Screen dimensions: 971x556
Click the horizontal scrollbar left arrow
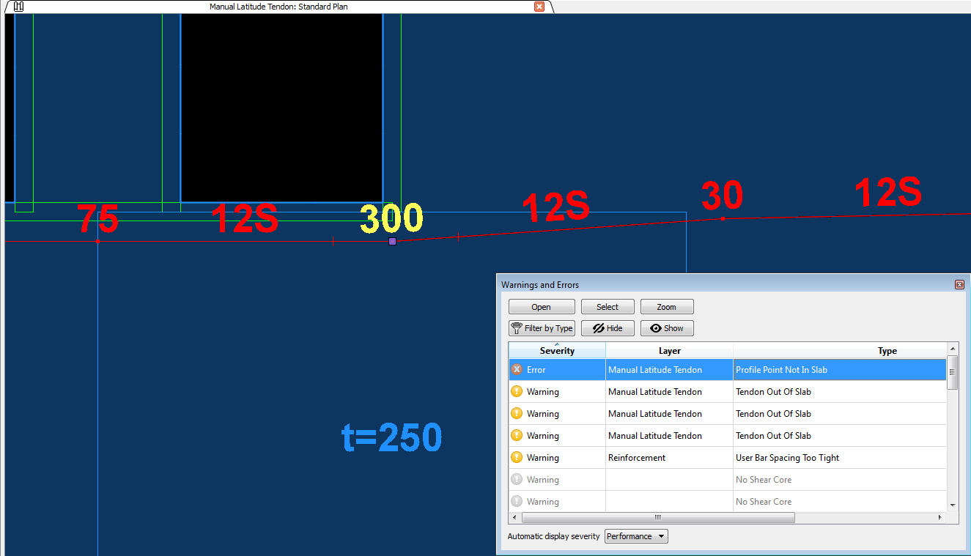[514, 517]
